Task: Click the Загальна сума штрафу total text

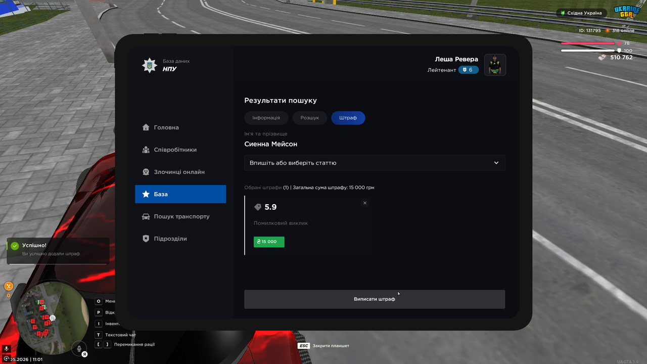Action: [x=334, y=188]
